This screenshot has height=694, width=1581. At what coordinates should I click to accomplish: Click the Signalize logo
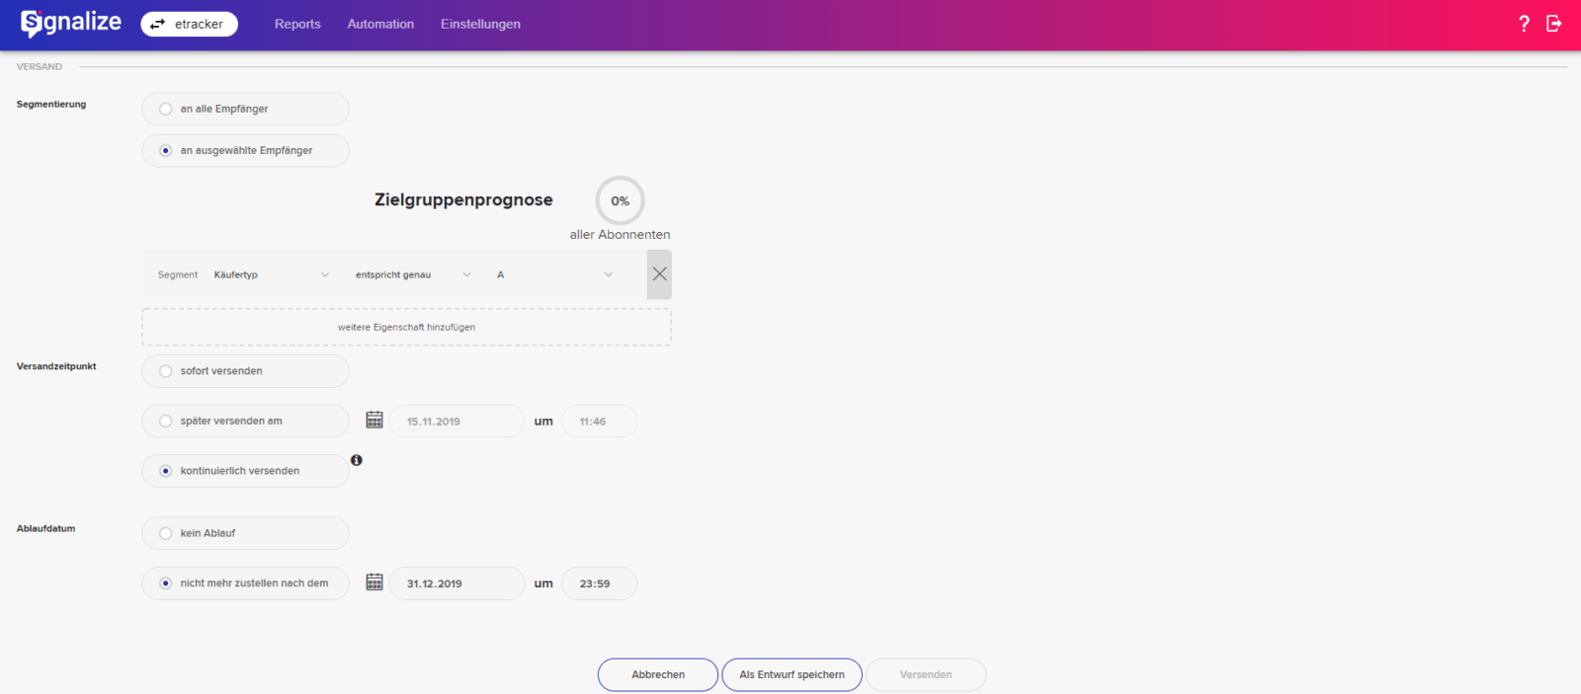[71, 23]
